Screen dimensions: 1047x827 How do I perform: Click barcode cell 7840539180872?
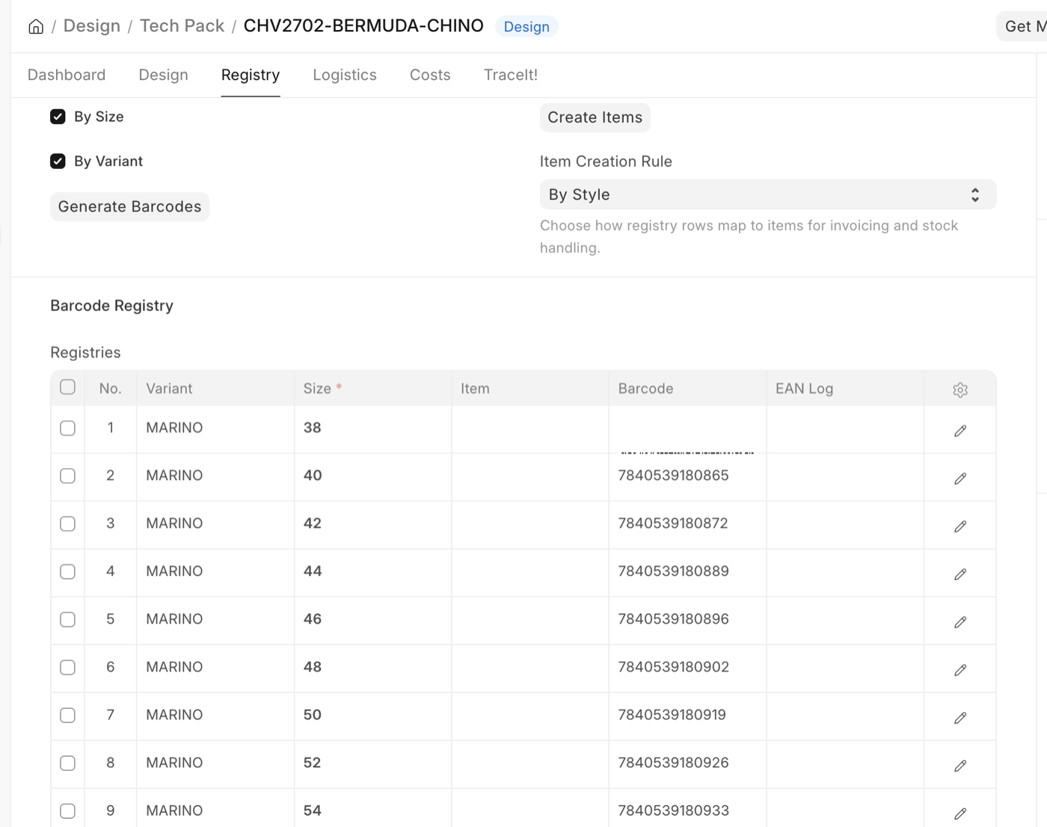pos(687,524)
